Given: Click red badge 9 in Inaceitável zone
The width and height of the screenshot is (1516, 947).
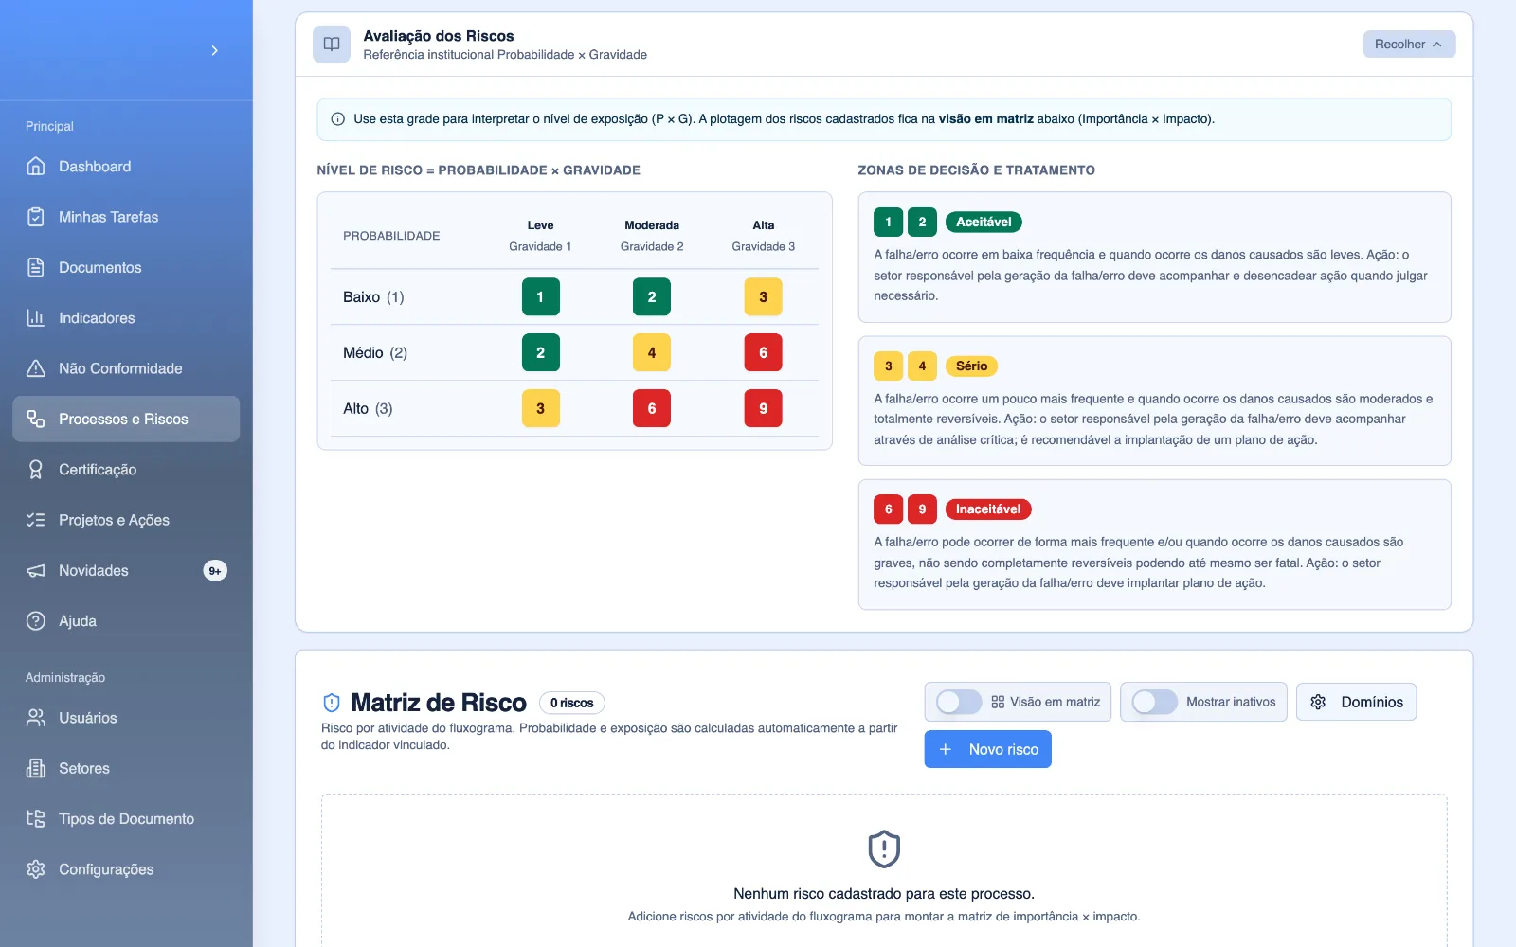Looking at the screenshot, I should pos(922,509).
